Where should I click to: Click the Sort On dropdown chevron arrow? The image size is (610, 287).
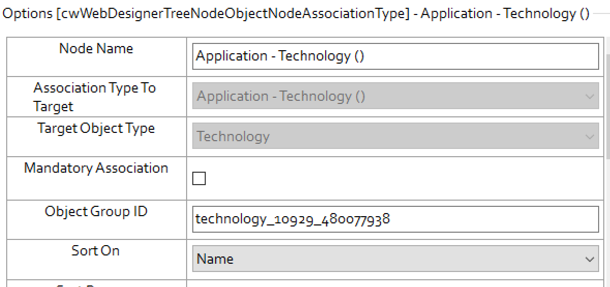589,259
